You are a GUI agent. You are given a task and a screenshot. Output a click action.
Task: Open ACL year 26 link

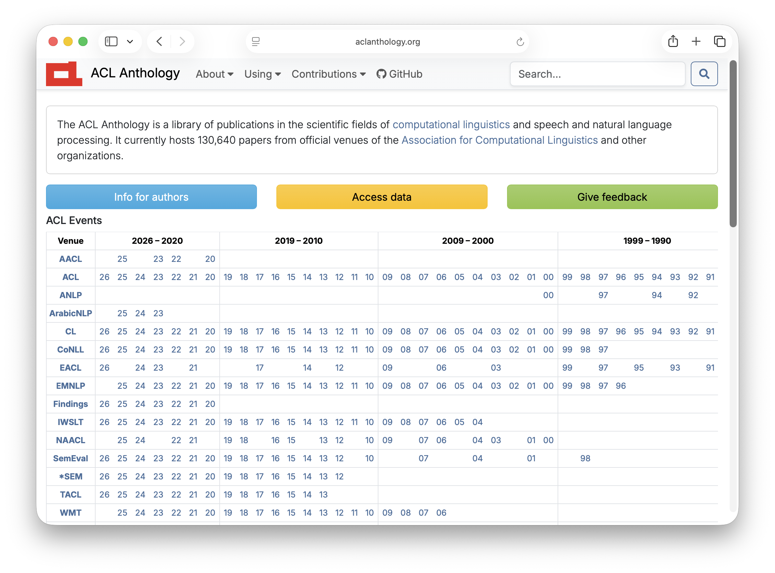(x=104, y=277)
